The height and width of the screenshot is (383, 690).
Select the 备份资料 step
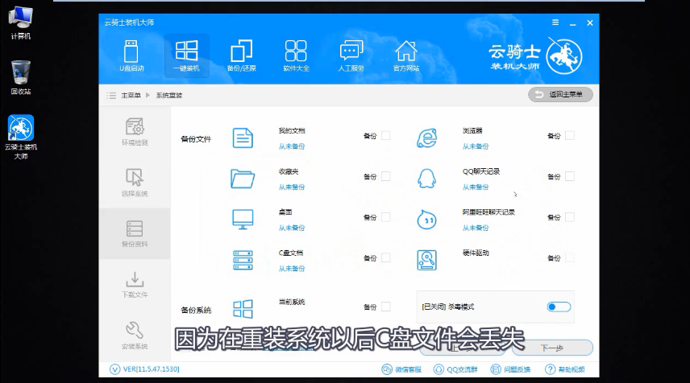coord(135,233)
